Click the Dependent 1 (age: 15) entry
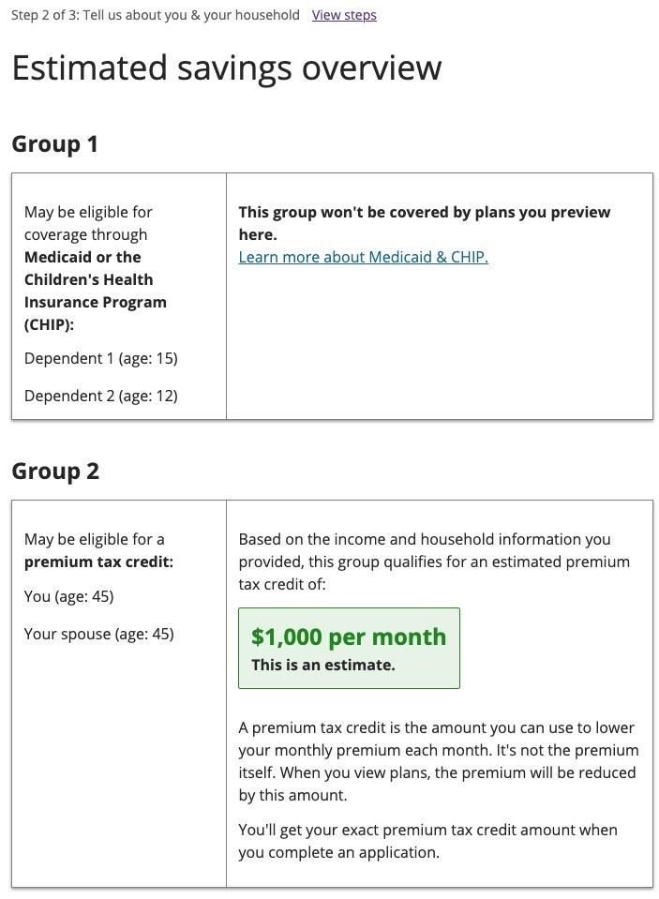This screenshot has height=899, width=659. (100, 358)
